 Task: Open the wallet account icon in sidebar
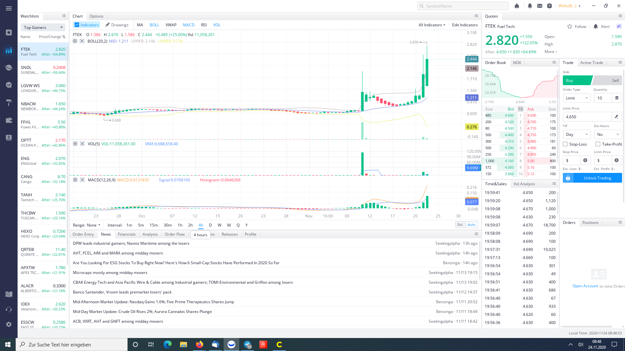click(9, 120)
